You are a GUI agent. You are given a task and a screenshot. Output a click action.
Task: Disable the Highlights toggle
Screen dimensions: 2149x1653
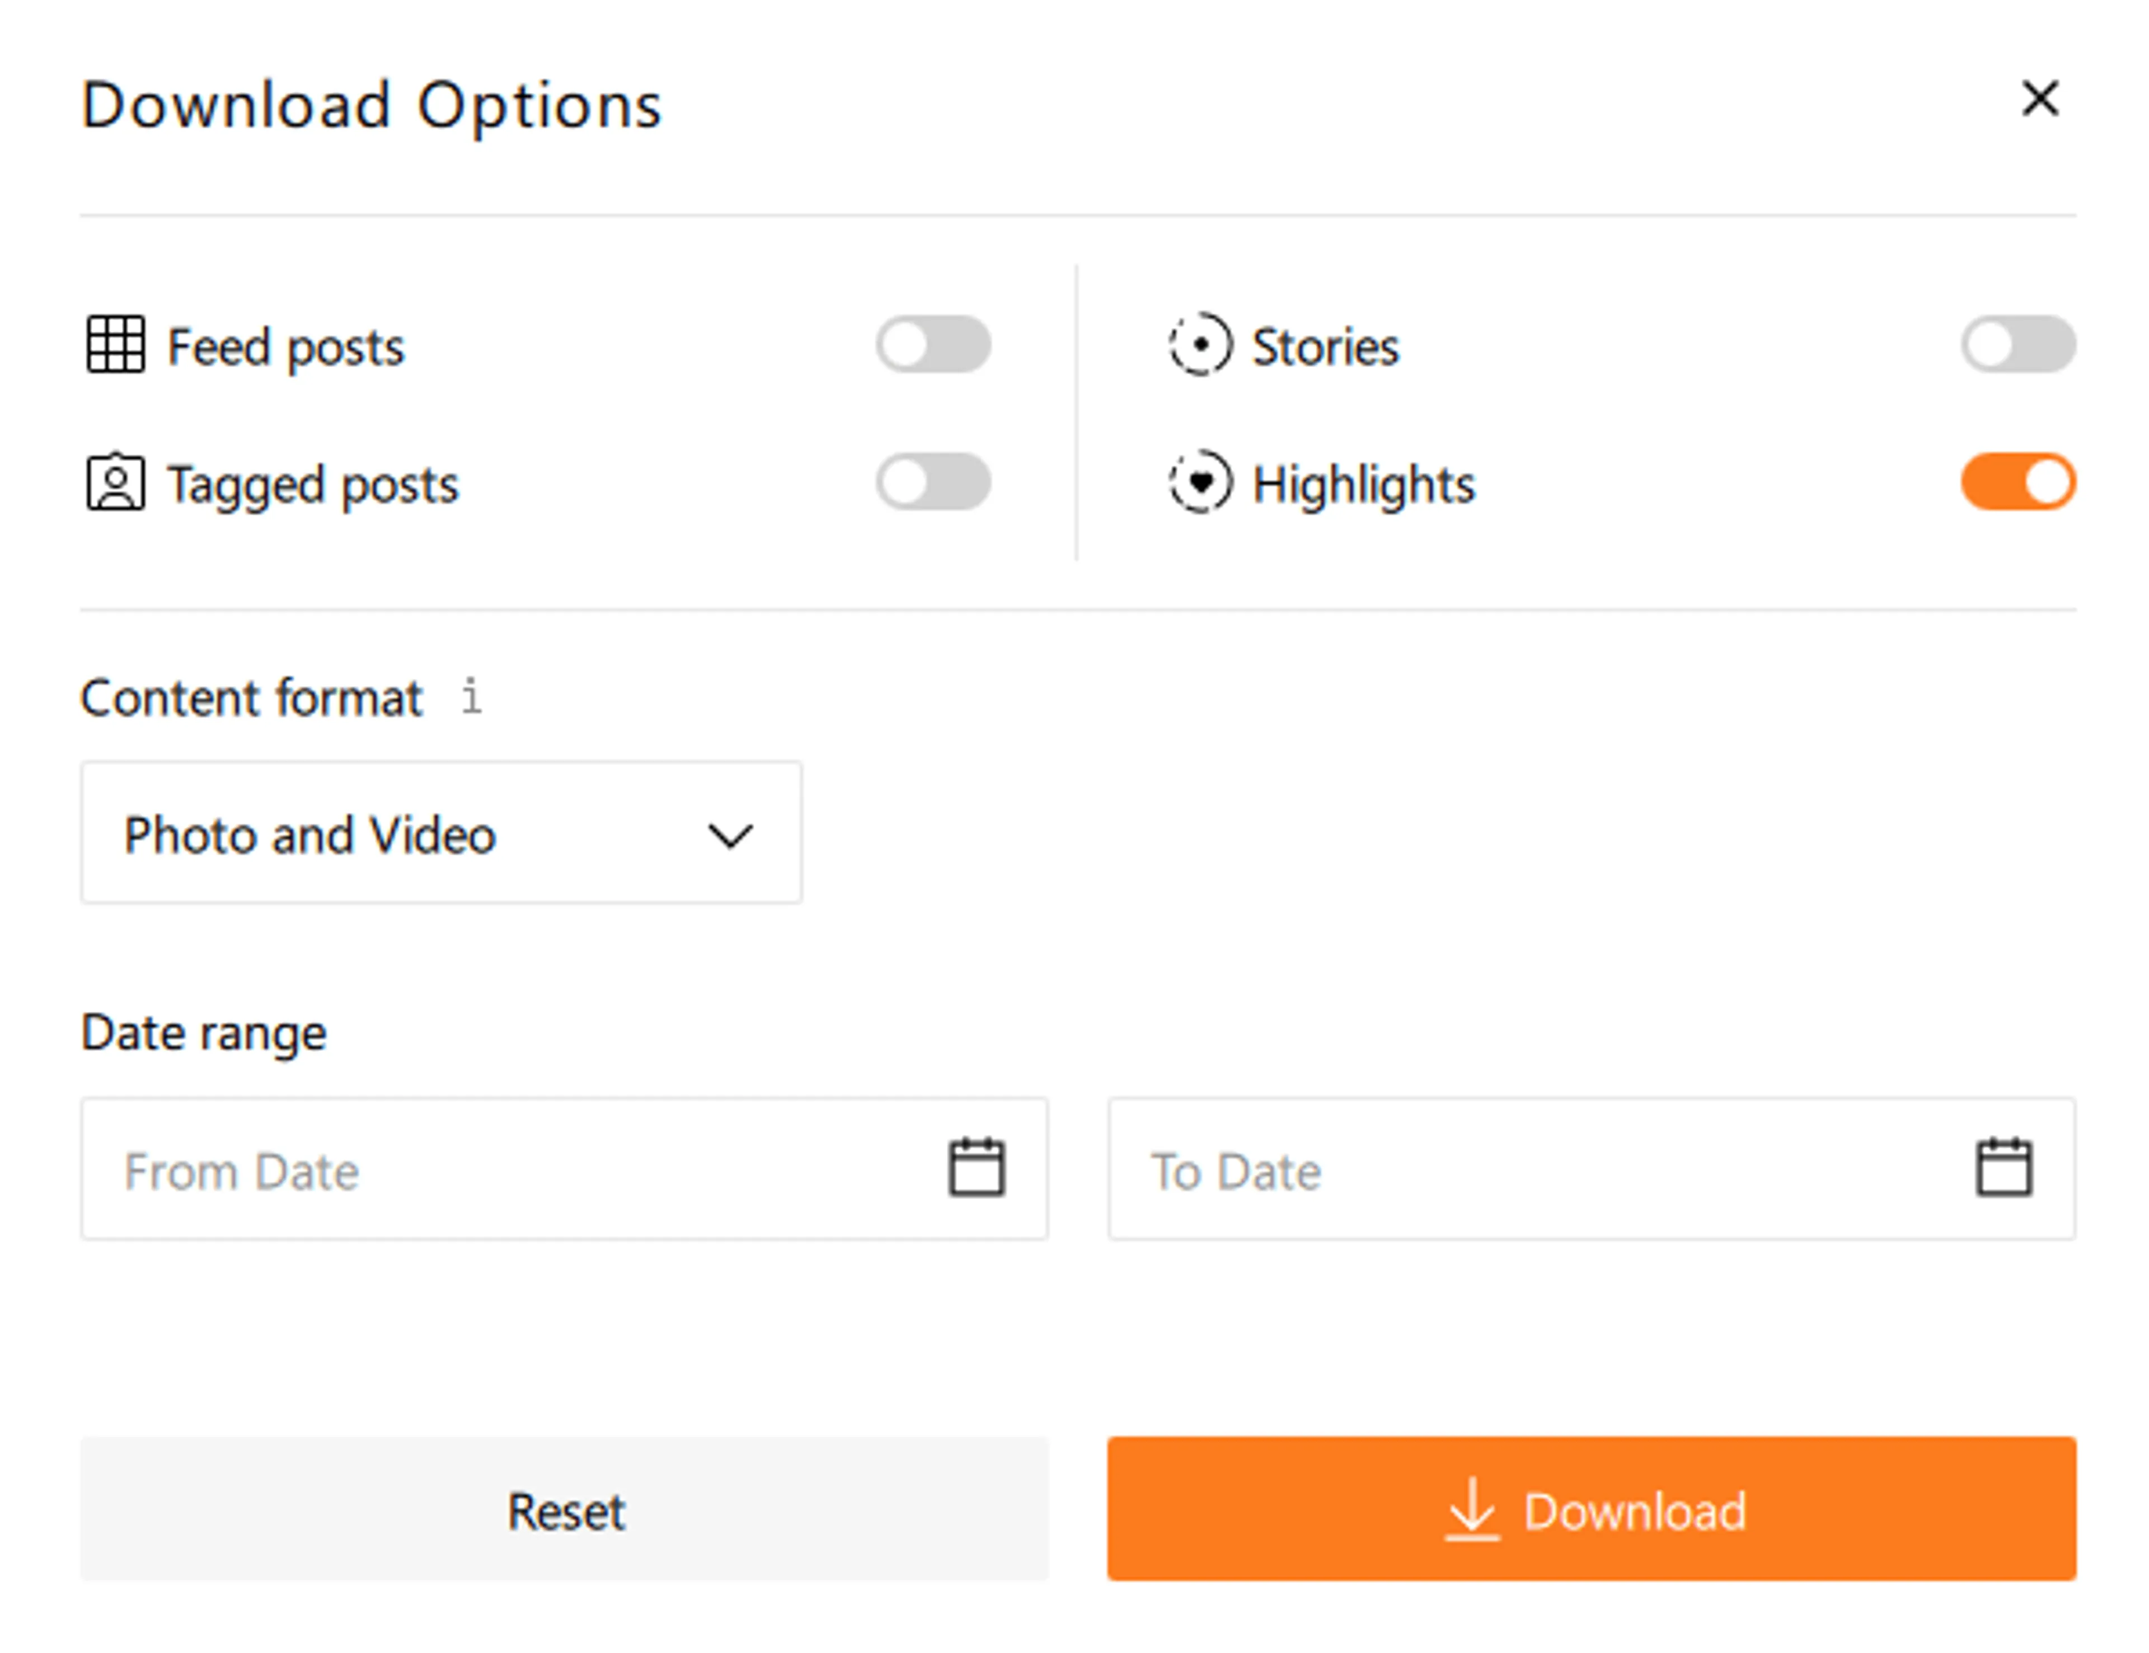[2017, 481]
